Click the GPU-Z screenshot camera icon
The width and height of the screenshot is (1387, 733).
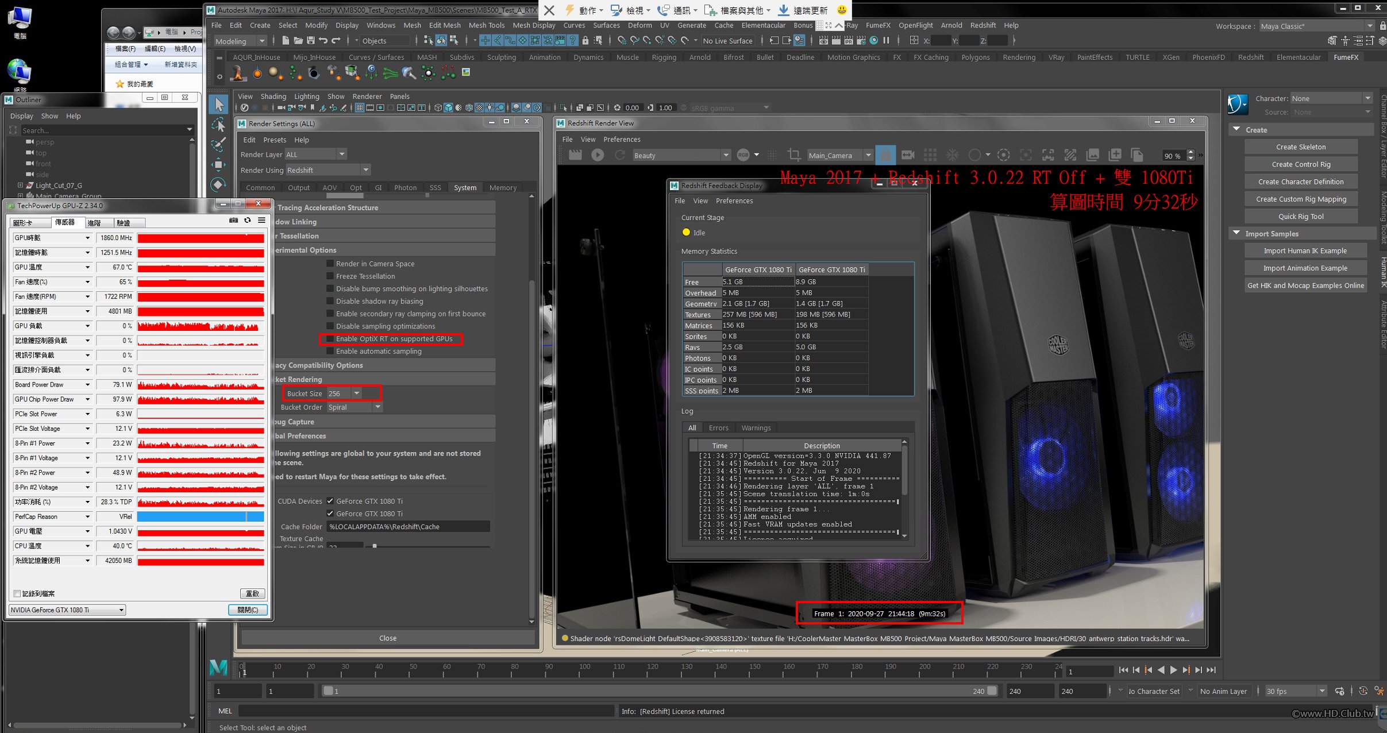[233, 221]
